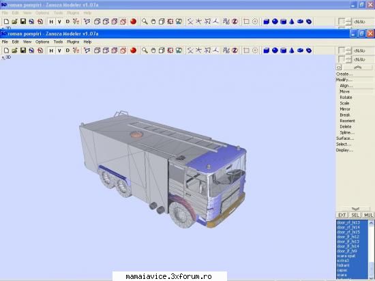Viewport: 375px width, 281px height.
Task: Collapse the Modify... command group
Action: [x=344, y=80]
